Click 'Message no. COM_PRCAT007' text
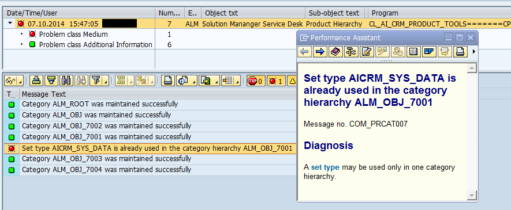The width and height of the screenshot is (511, 210). pos(356,124)
